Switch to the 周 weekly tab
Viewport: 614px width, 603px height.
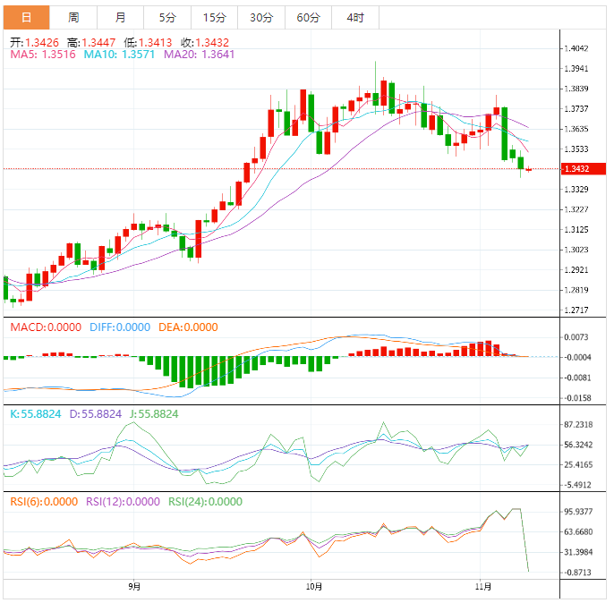click(x=73, y=18)
